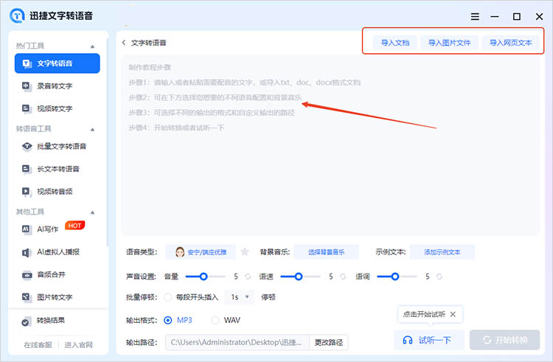Open the AI写作 tool
Viewport: 553px width, 362px height.
(57, 229)
